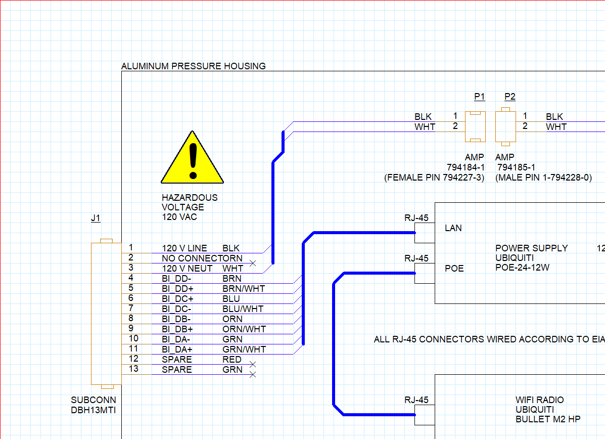Select the yellow hazardous voltage warning triangle
Viewport: 605px width, 439px height.
pyautogui.click(x=192, y=157)
